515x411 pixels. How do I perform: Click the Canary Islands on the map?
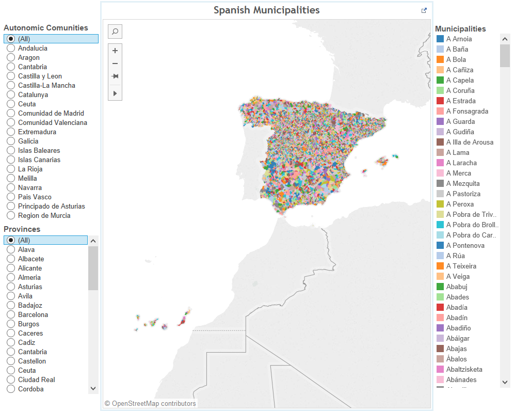(163, 320)
